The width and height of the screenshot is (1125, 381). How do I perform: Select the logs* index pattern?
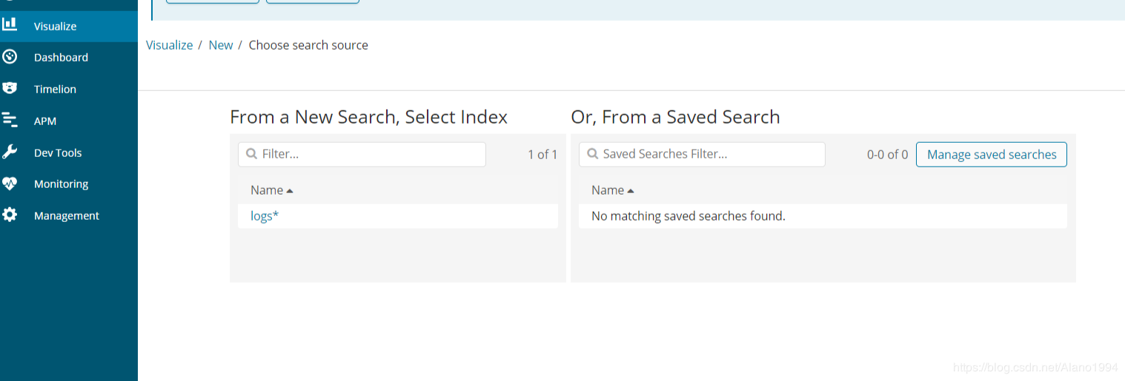pyautogui.click(x=265, y=216)
